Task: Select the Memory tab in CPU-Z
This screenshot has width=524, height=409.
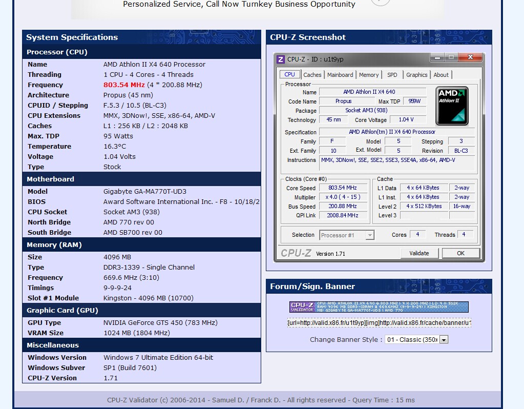Action: [369, 75]
